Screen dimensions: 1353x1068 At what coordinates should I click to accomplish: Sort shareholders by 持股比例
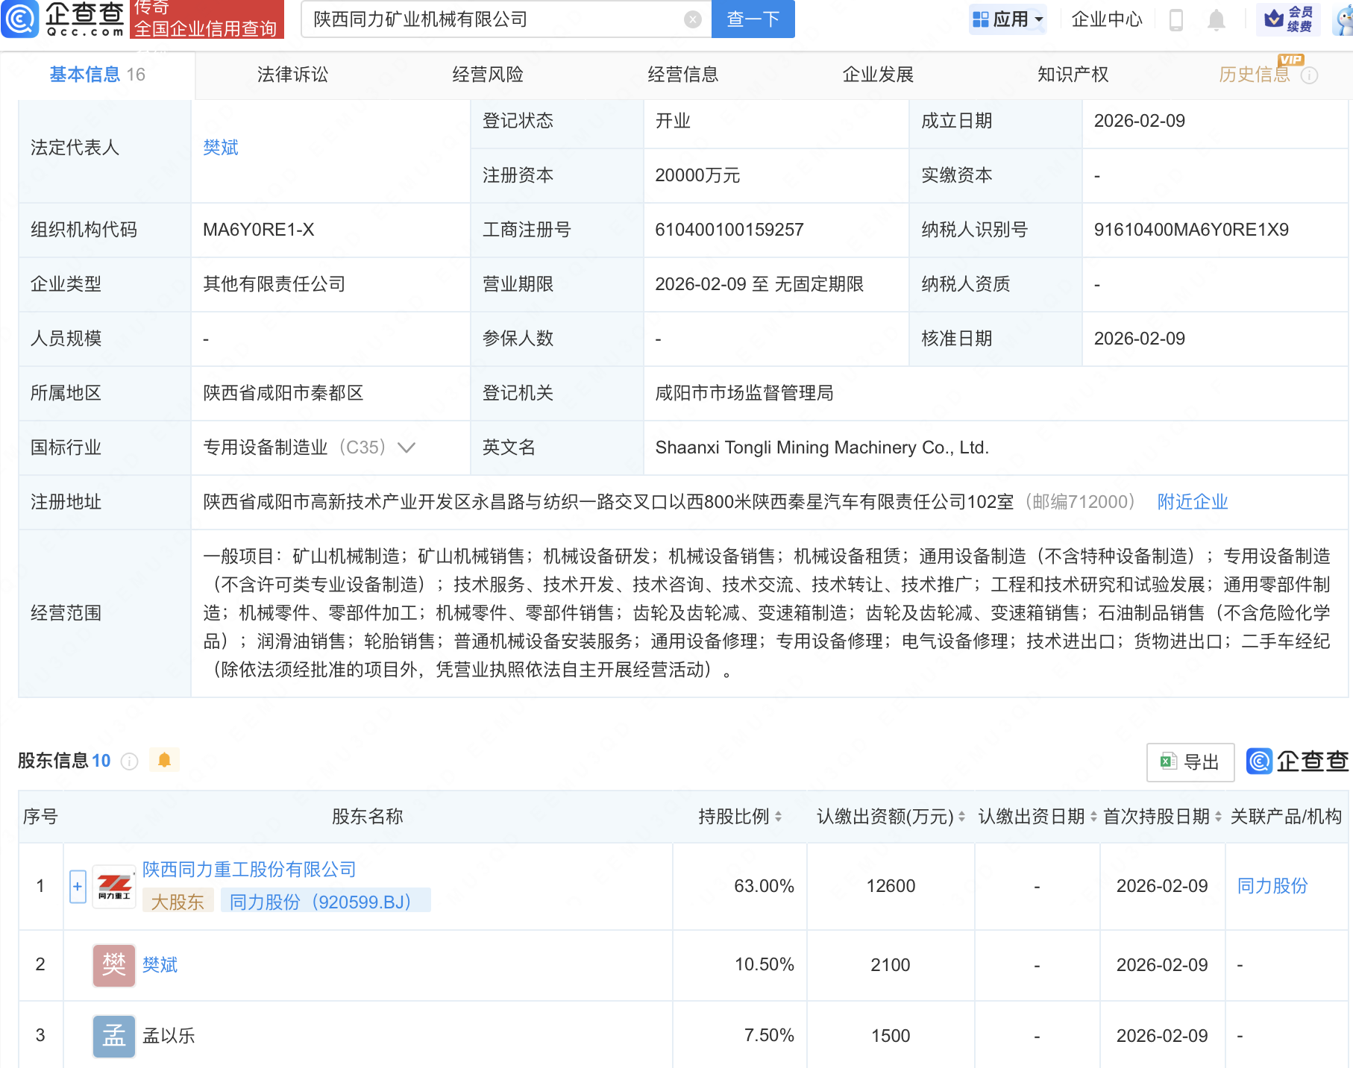pos(778,817)
